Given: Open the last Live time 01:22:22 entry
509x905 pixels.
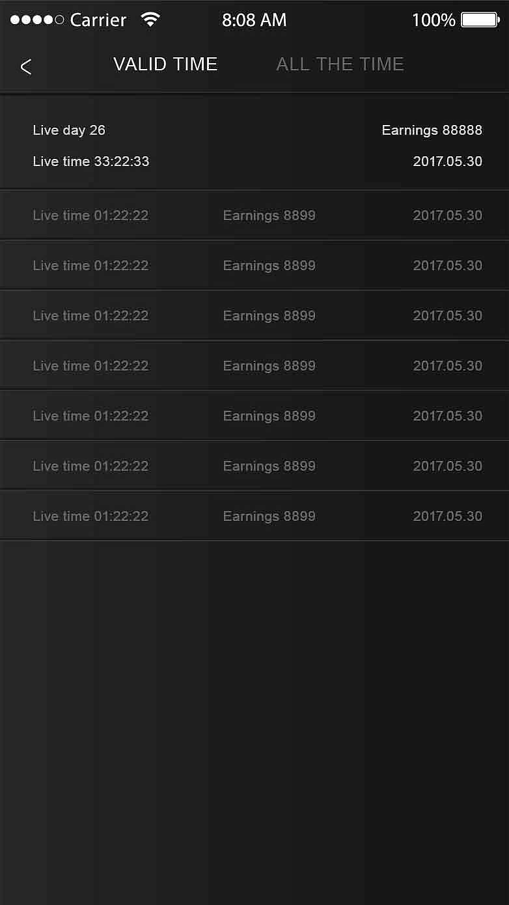Looking at the screenshot, I should point(90,516).
